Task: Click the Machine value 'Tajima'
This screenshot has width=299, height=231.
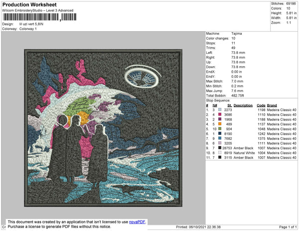Action: [x=237, y=33]
